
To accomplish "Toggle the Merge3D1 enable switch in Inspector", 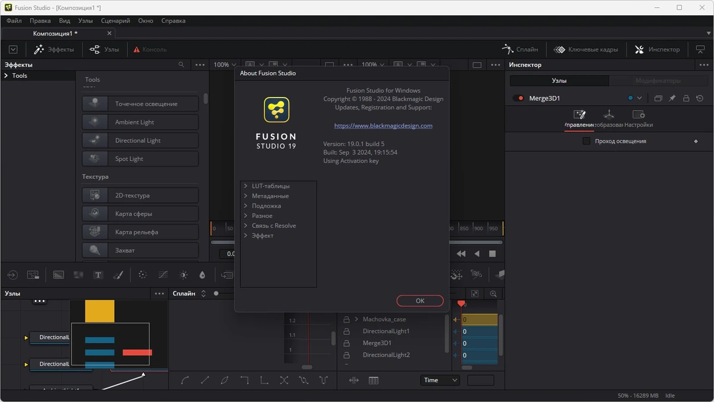I will (519, 98).
